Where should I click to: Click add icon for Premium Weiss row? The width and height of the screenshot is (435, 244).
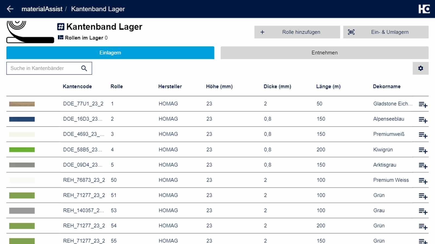423,181
